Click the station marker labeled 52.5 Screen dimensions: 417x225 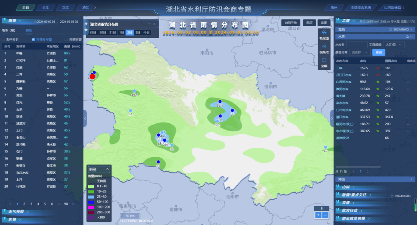(220, 101)
